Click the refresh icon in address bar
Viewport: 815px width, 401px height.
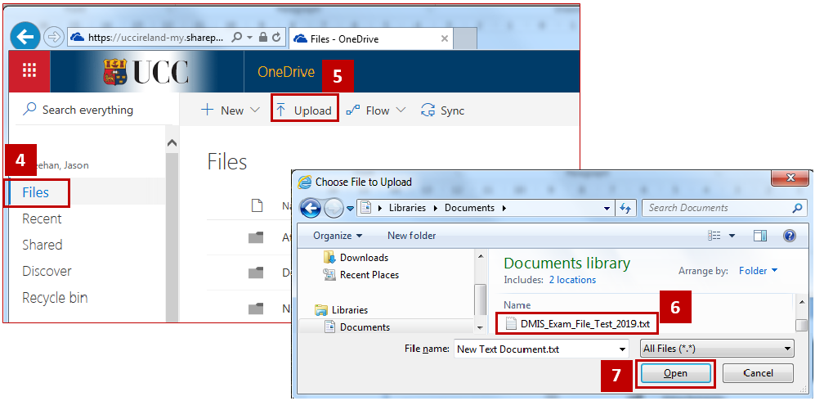tap(276, 38)
